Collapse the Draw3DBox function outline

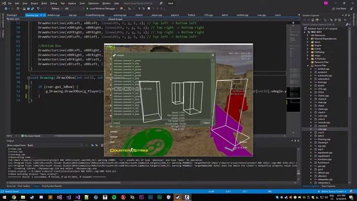pos(28,78)
